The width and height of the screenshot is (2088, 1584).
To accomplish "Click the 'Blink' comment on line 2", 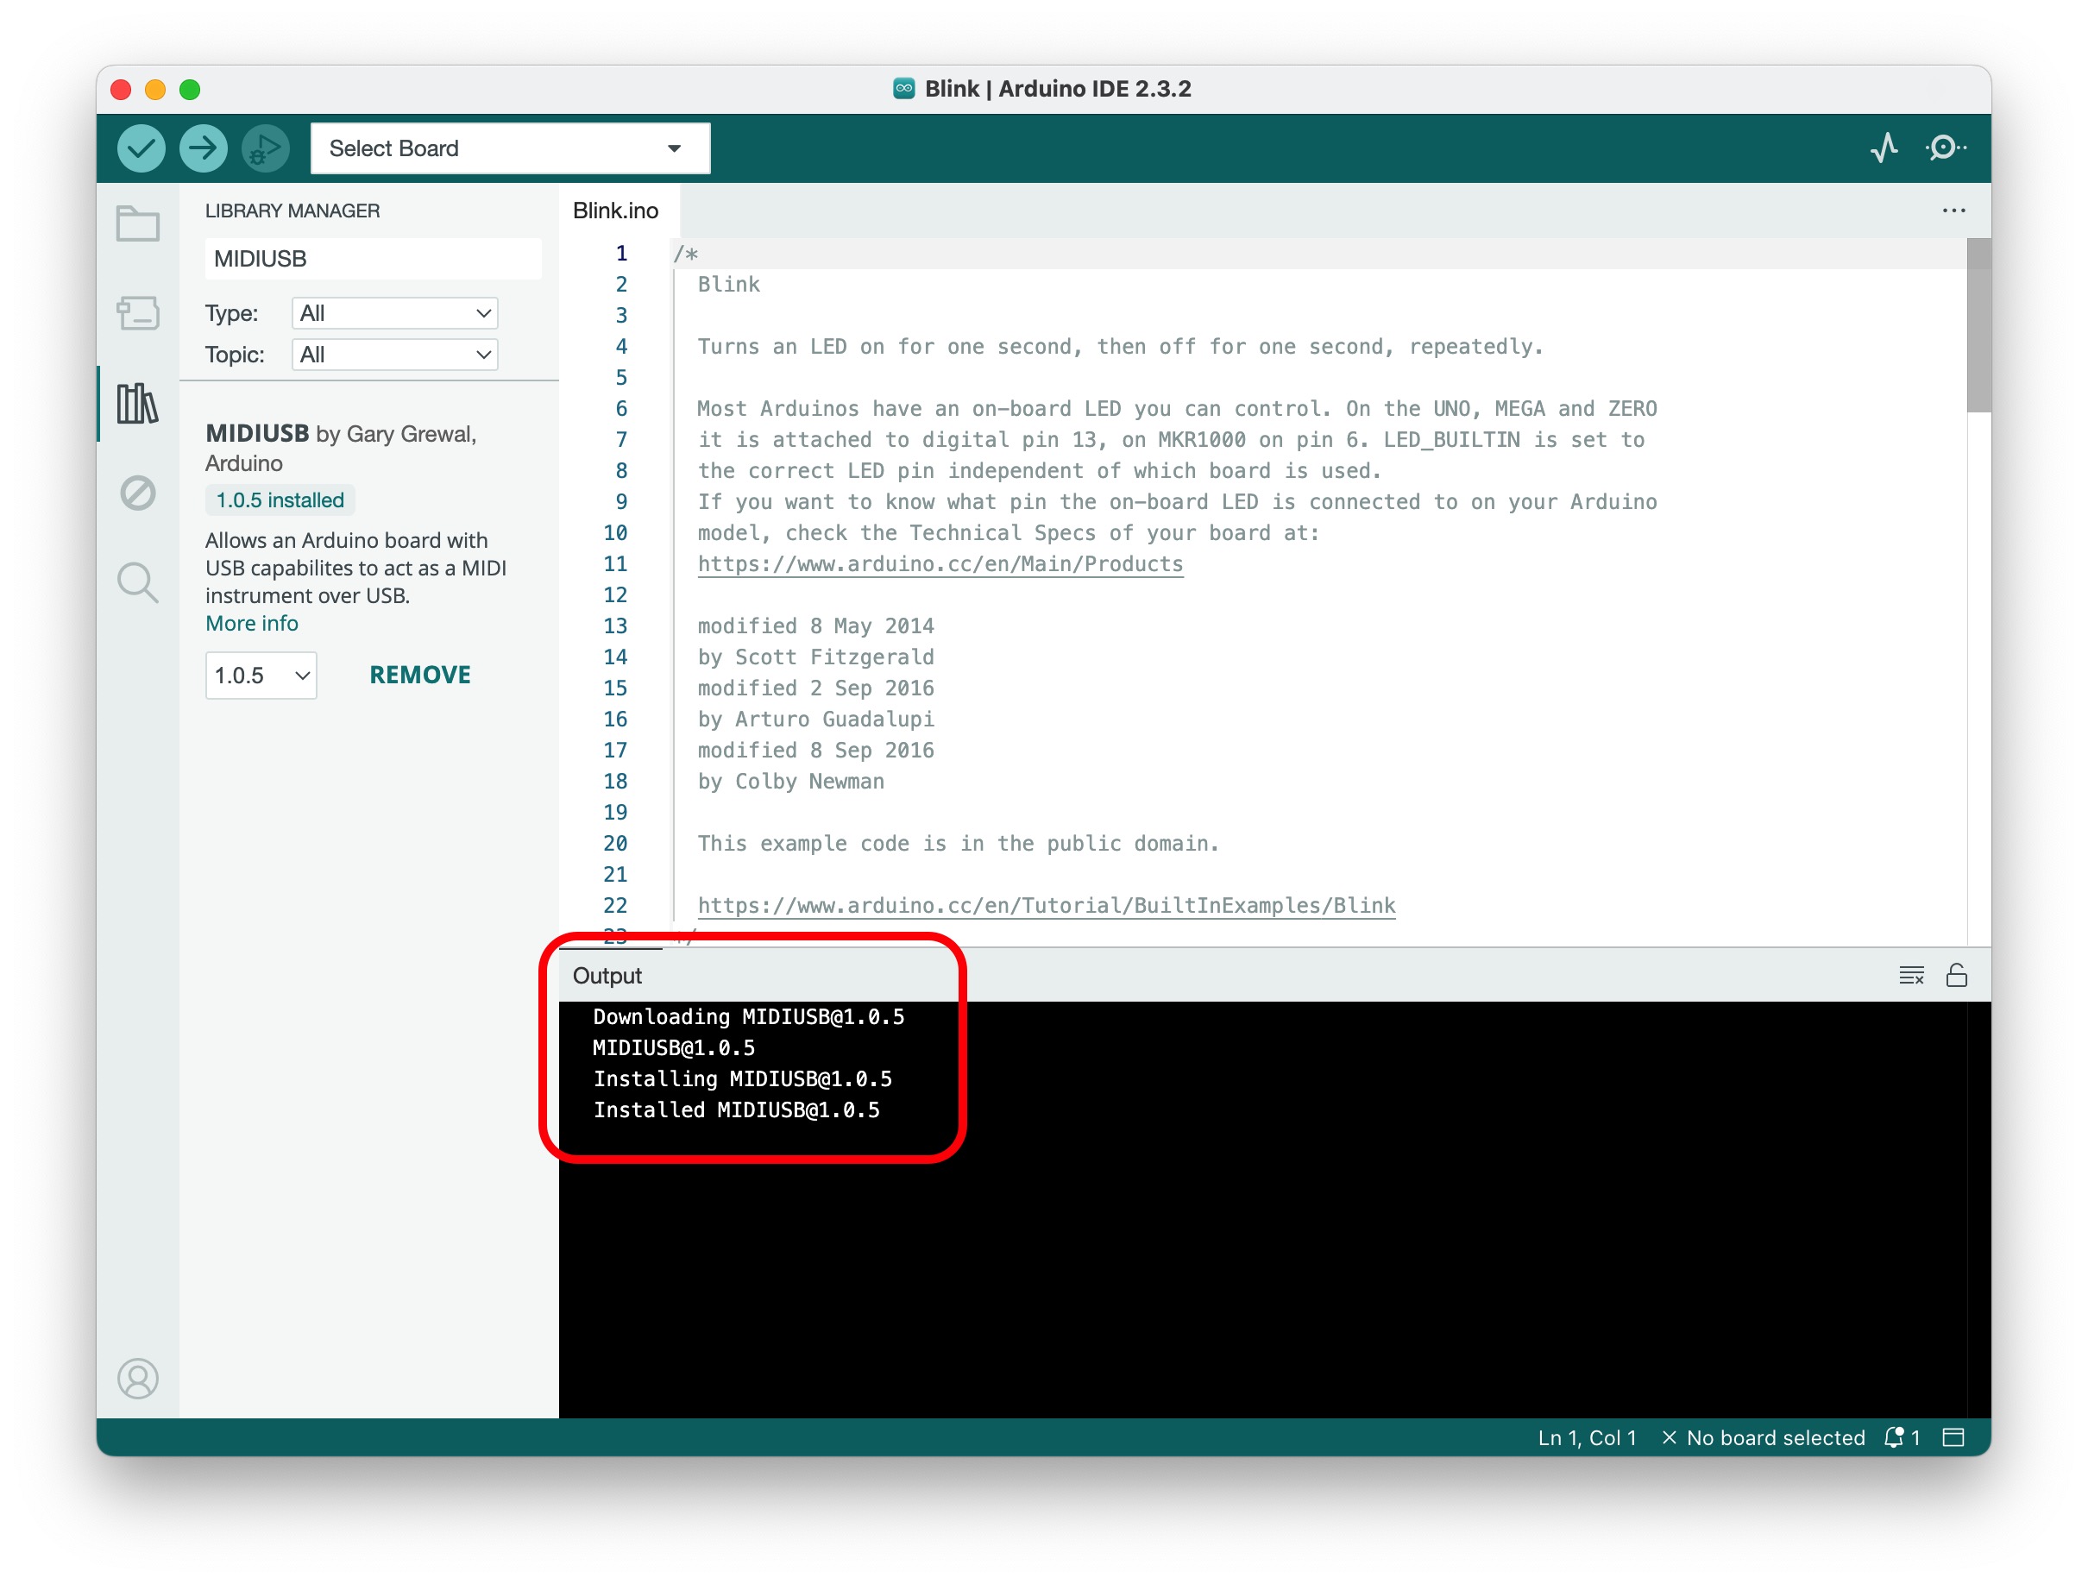I will point(729,284).
